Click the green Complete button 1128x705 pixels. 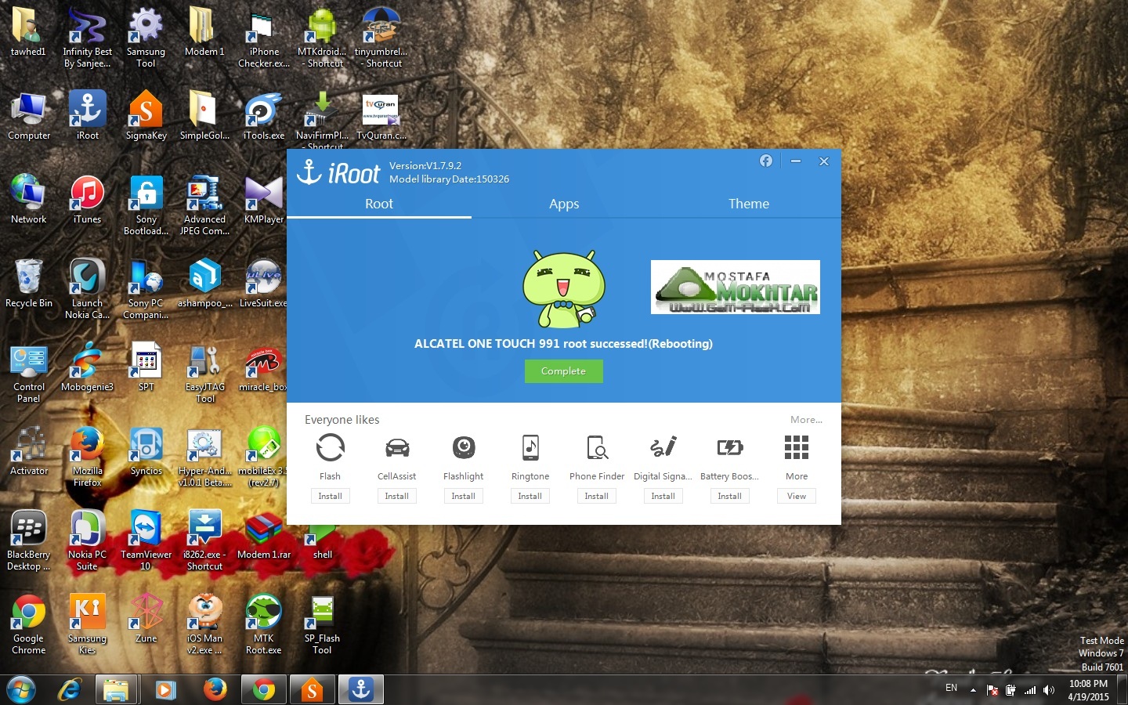pos(563,371)
